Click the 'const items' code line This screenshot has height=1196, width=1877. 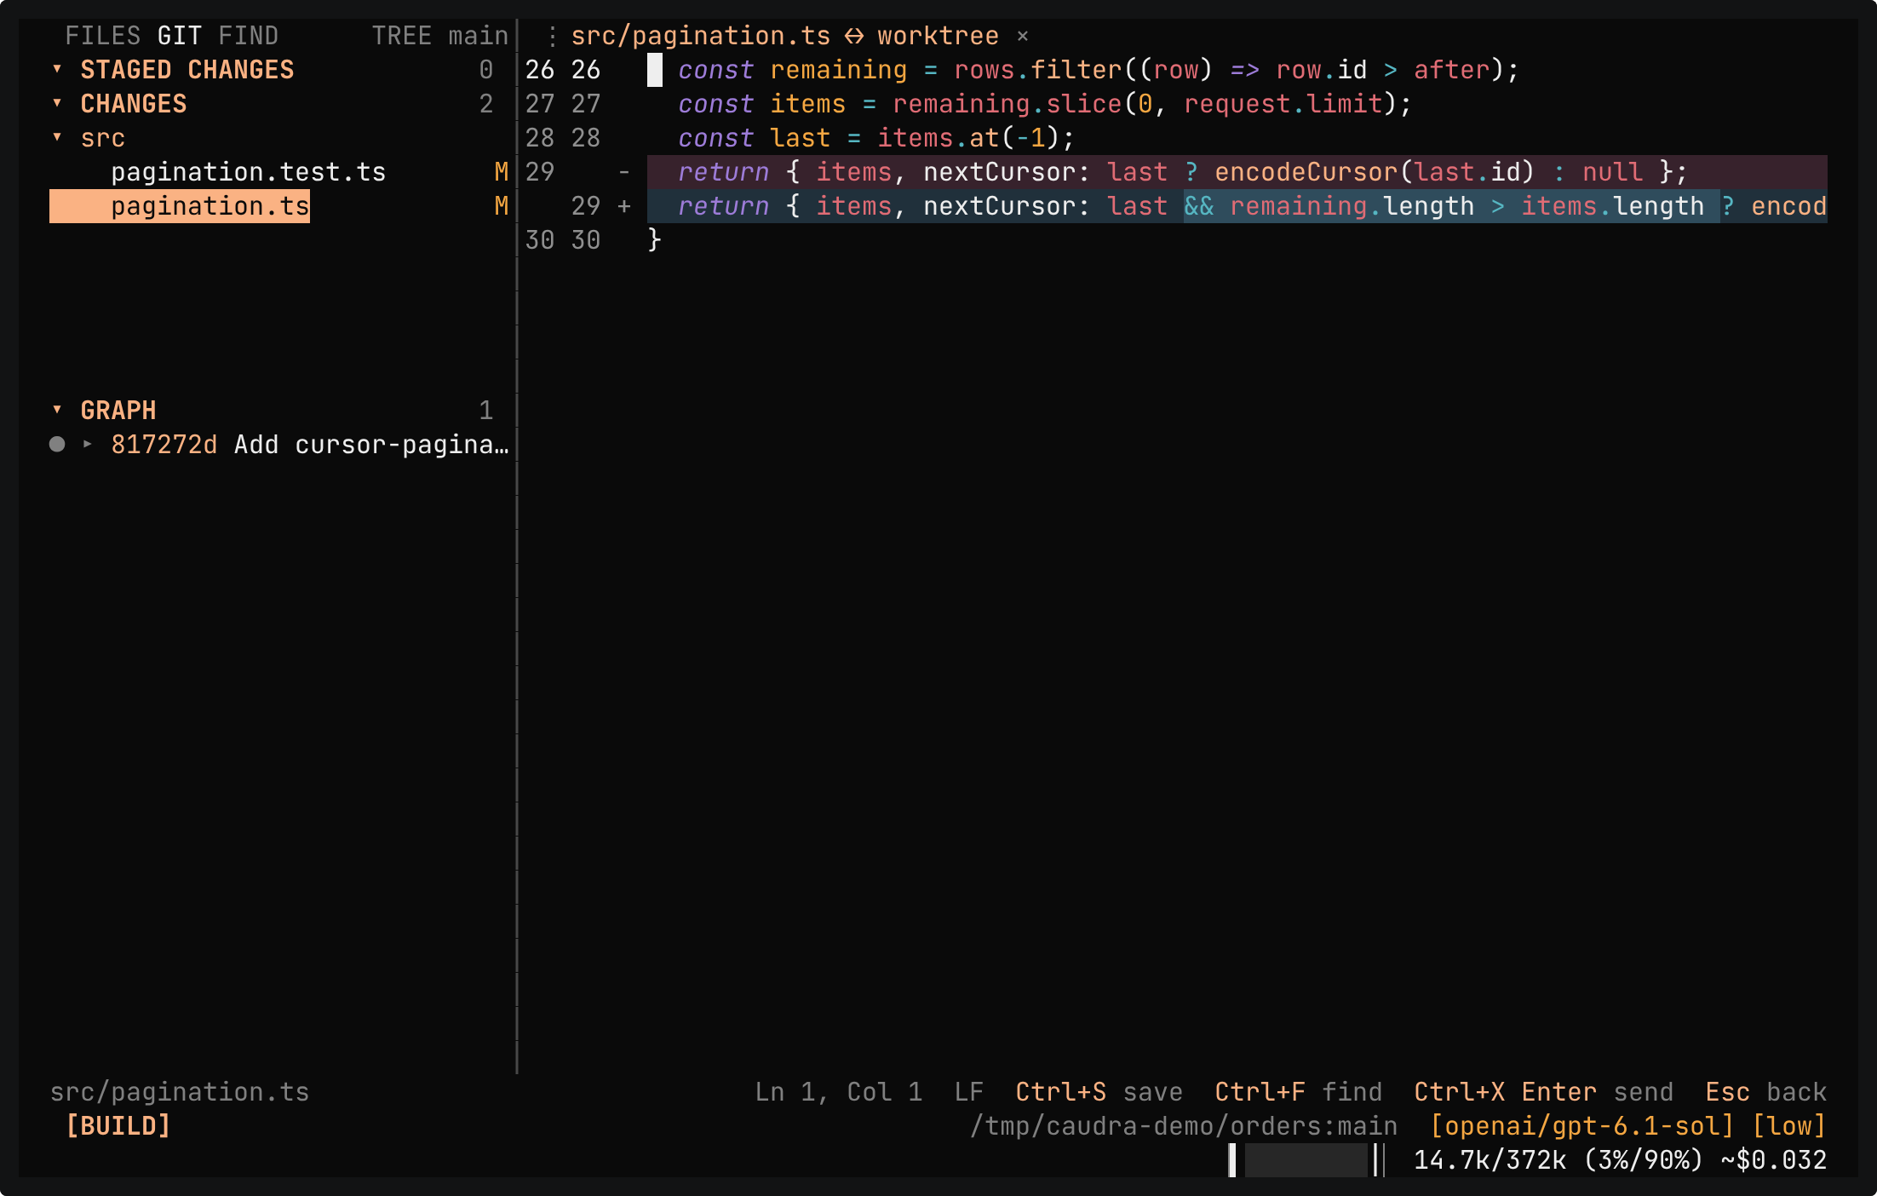point(1045,104)
